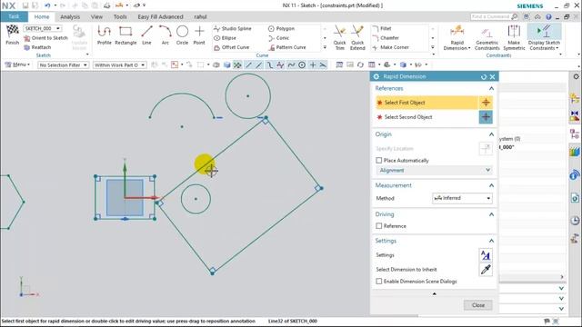
Task: Toggle Display Sketch Constraints
Action: [x=544, y=37]
